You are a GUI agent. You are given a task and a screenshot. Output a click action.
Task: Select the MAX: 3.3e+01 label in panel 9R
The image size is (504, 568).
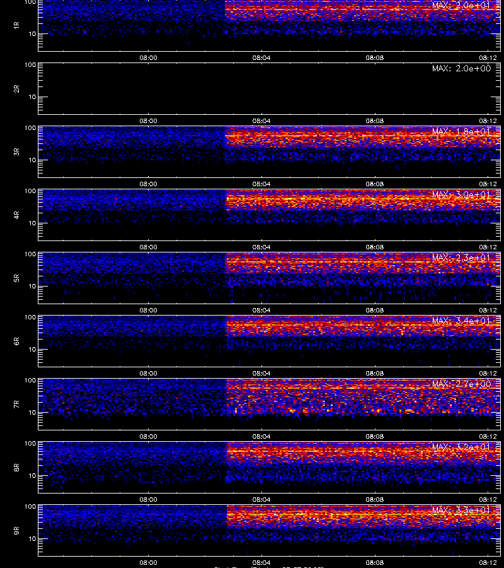pyautogui.click(x=461, y=511)
